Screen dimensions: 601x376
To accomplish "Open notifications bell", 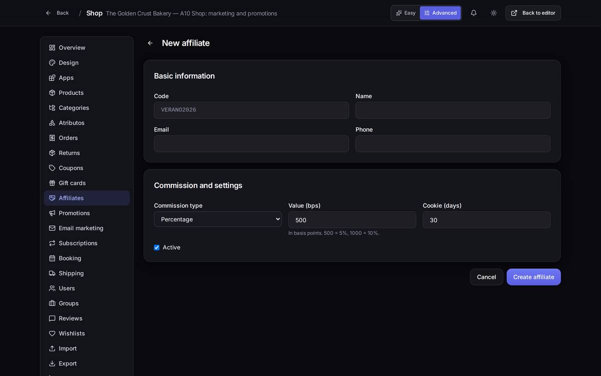I will pos(474,13).
